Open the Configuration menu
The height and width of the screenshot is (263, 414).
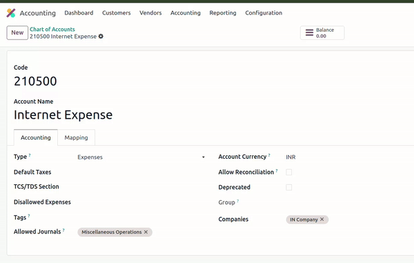(x=264, y=13)
